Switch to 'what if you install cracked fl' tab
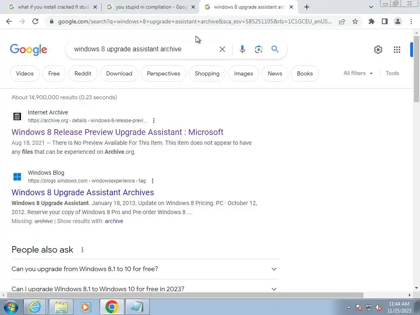The height and width of the screenshot is (315, 420). 53,7
